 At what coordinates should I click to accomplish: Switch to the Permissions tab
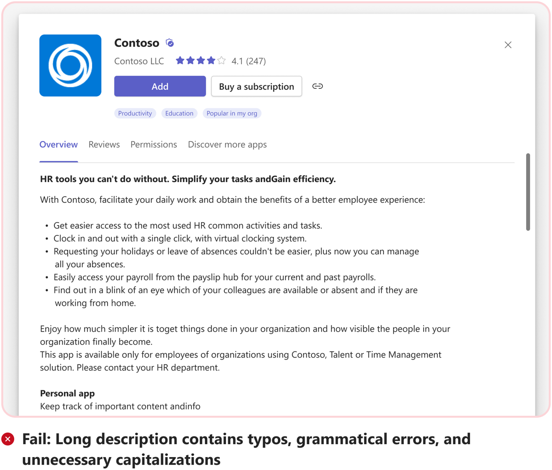(154, 144)
